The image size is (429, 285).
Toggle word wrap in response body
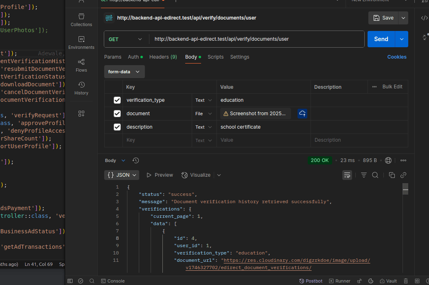point(347,175)
